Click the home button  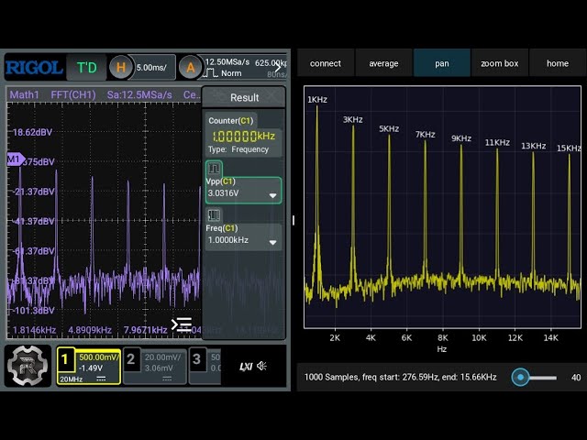click(558, 63)
